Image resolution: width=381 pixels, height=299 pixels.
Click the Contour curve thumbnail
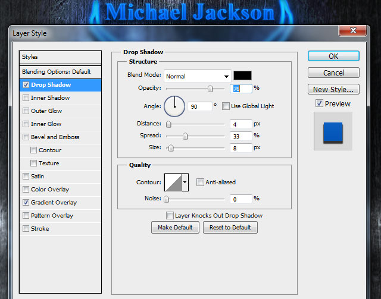[173, 182]
